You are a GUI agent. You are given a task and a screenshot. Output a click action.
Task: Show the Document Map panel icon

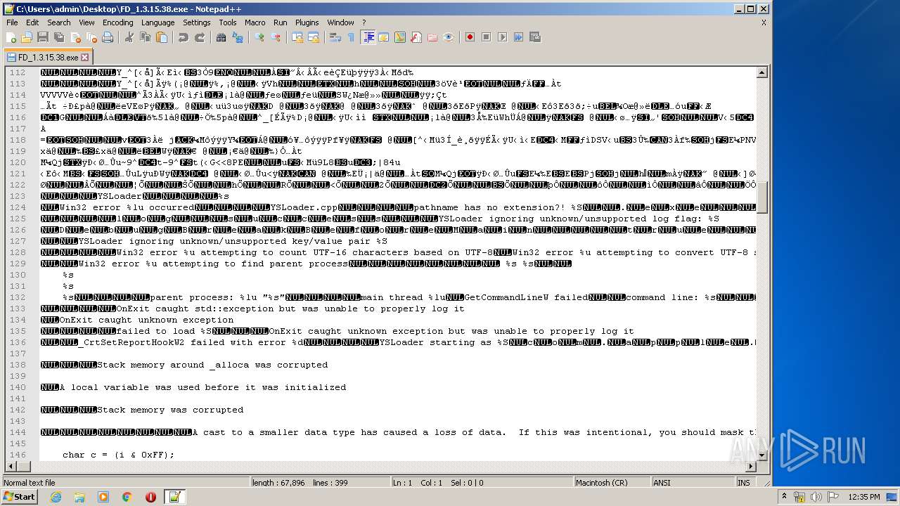[x=400, y=37]
